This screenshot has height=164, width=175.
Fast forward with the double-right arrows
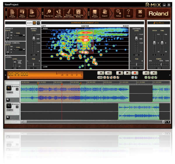146,73
